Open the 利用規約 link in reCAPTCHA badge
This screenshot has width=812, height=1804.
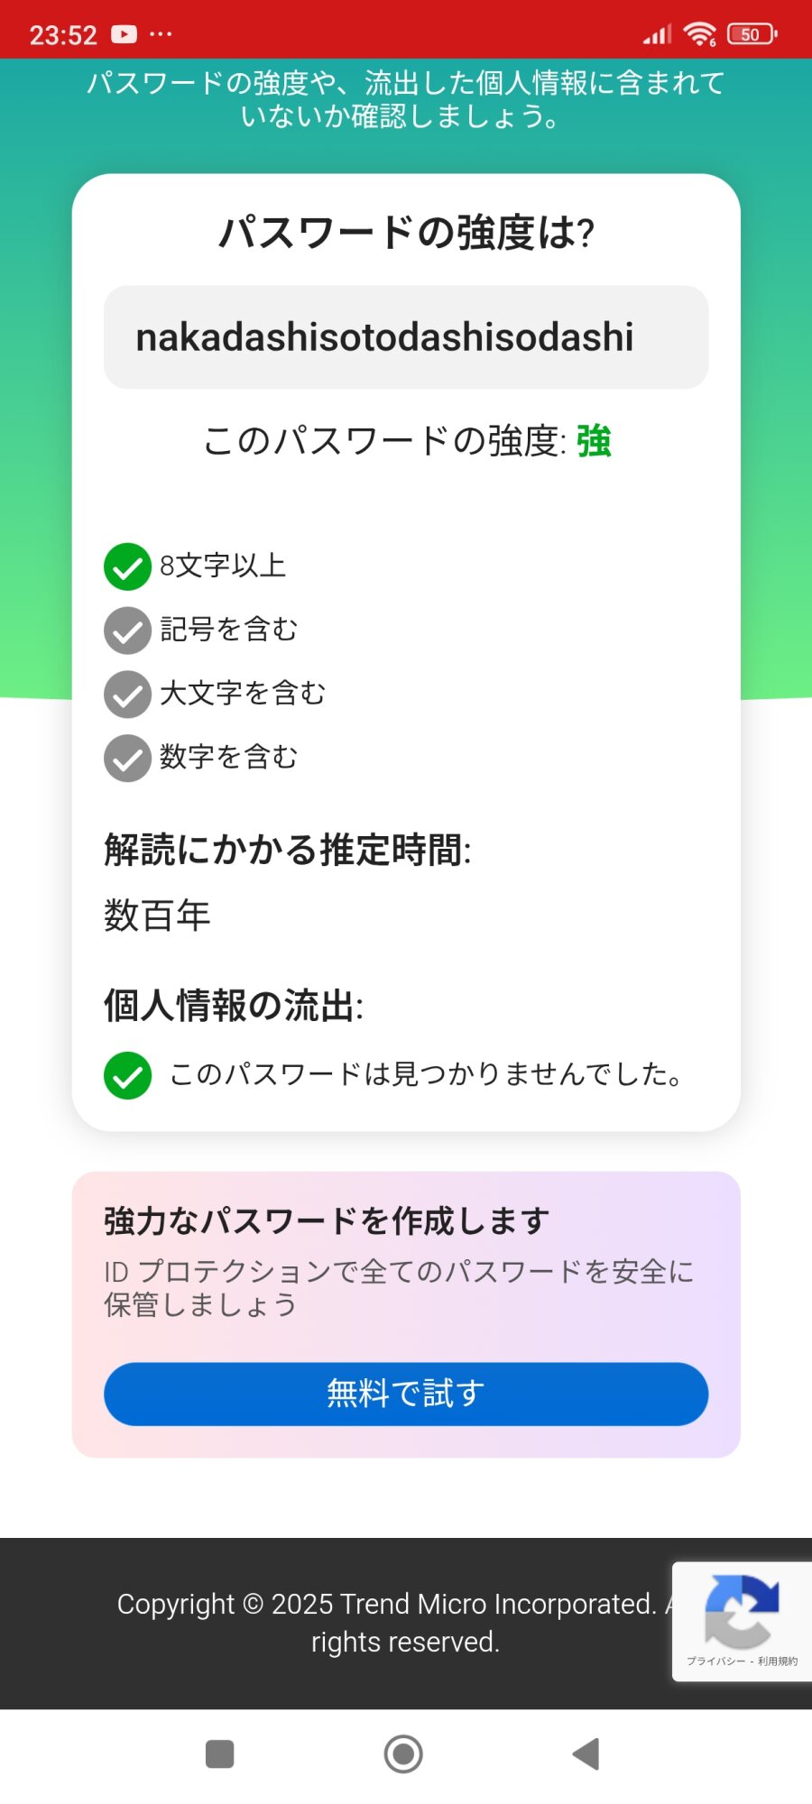[x=778, y=1661]
